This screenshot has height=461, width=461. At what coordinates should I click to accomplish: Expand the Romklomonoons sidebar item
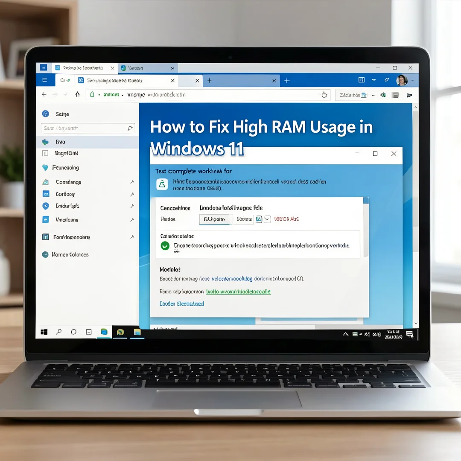132,236
